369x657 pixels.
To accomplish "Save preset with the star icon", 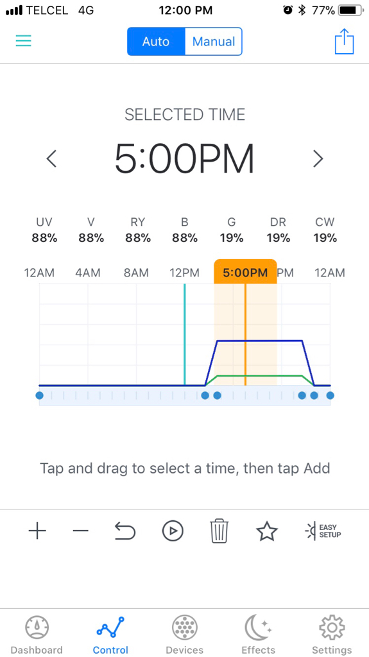I will pos(267,531).
